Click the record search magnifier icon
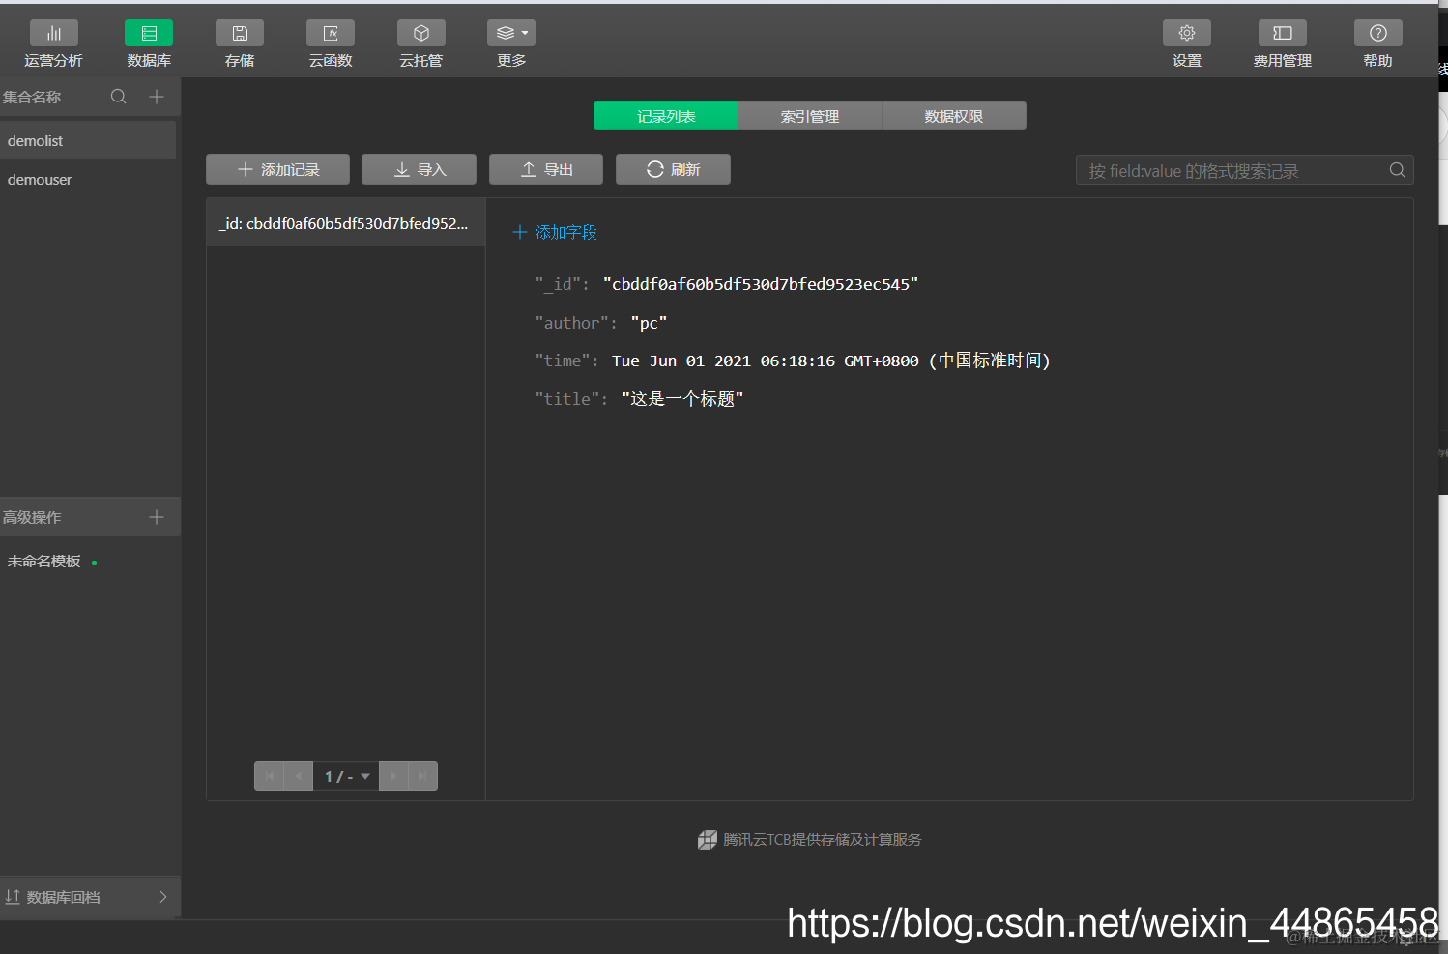1448x954 pixels. [1397, 170]
